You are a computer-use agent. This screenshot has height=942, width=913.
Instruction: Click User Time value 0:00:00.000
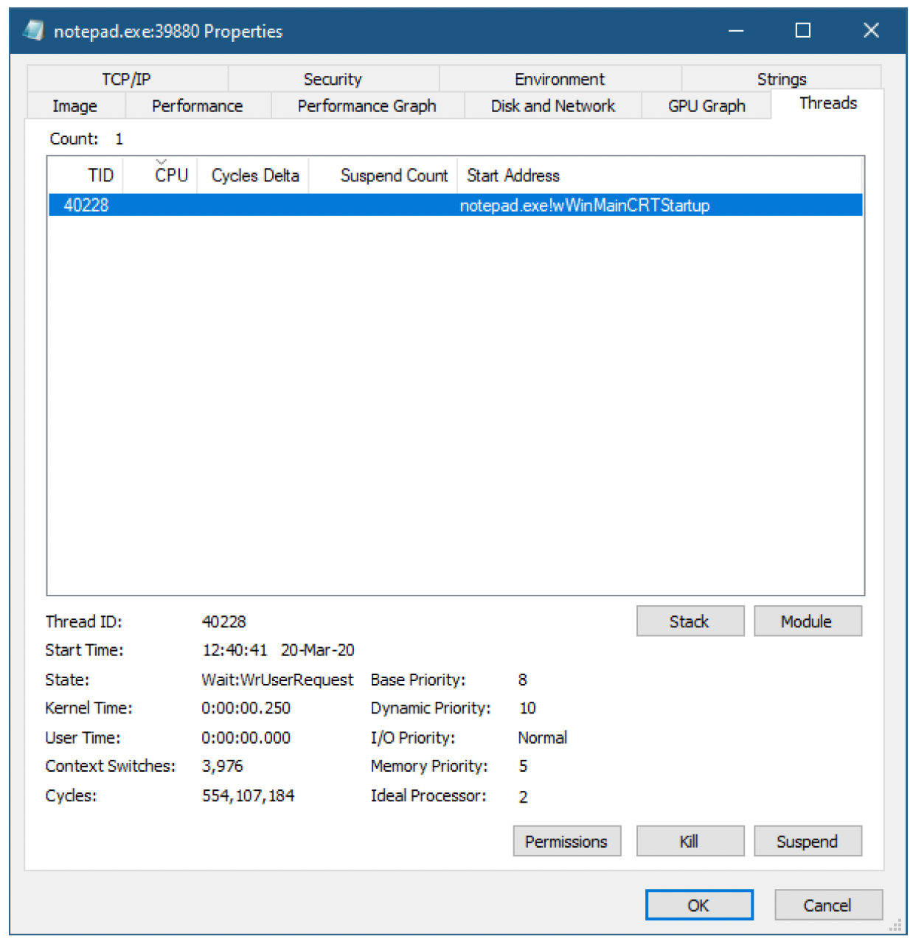coord(246,738)
